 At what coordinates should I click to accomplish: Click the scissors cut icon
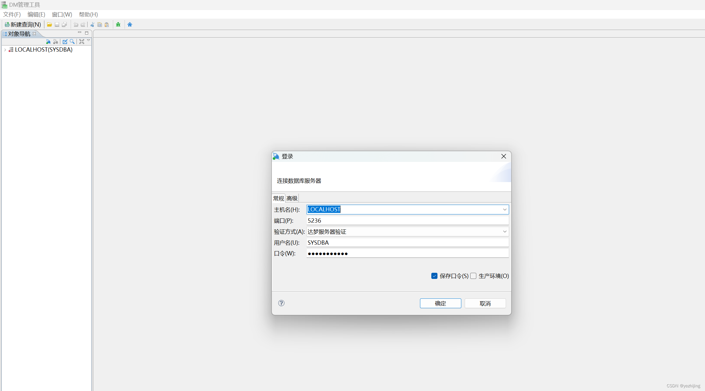point(92,24)
